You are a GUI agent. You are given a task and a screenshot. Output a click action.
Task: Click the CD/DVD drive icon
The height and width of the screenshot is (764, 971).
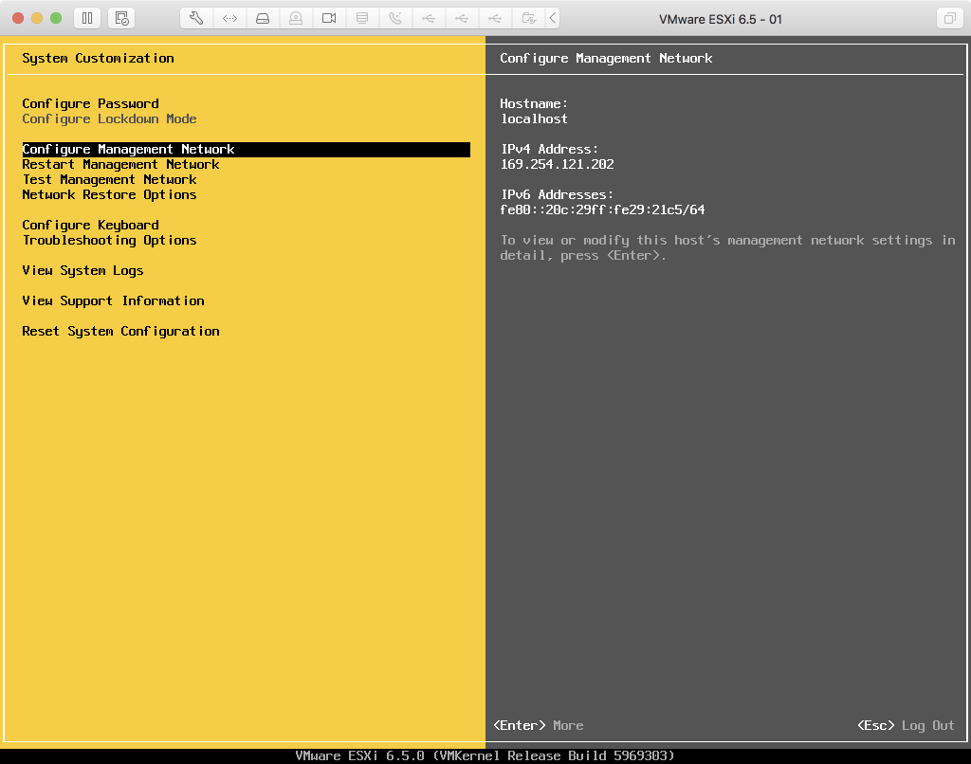point(297,18)
